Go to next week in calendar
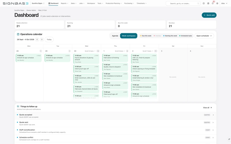Image resolution: width=231 pixels, height=144 pixels. click(42, 39)
